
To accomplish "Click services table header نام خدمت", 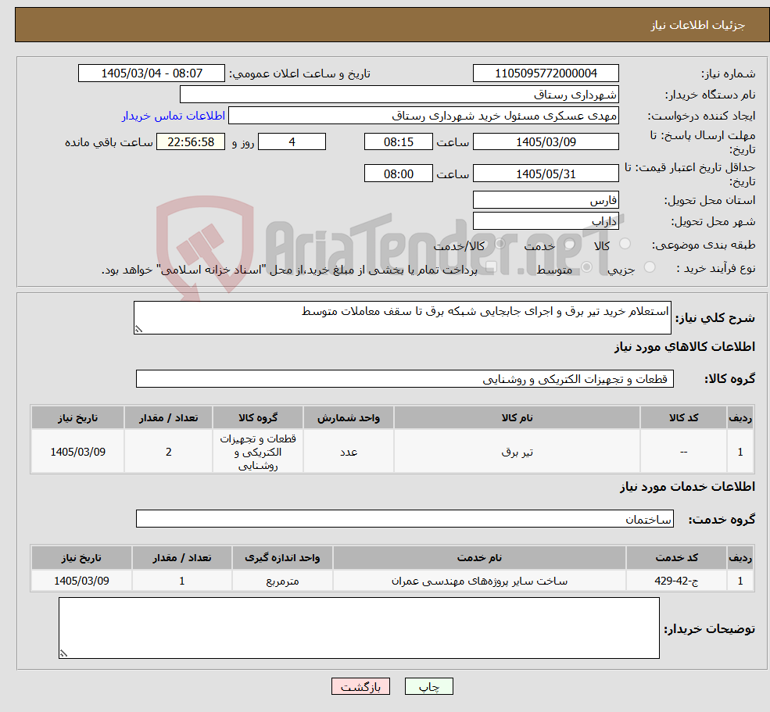I will [x=479, y=558].
